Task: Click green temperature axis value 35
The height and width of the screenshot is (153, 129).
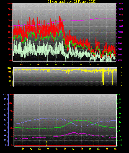Action: (120, 99)
